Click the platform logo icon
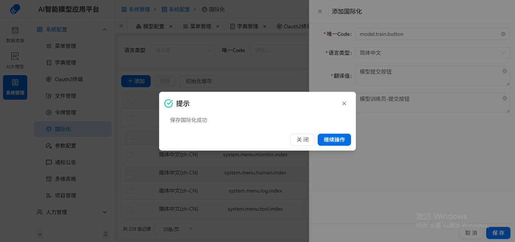Screen dimensions: 515x242 click(15, 9)
